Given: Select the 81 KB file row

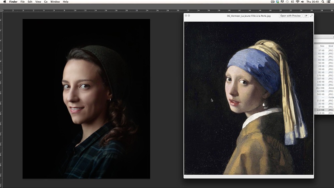Looking at the screenshot, I should 324,72.
